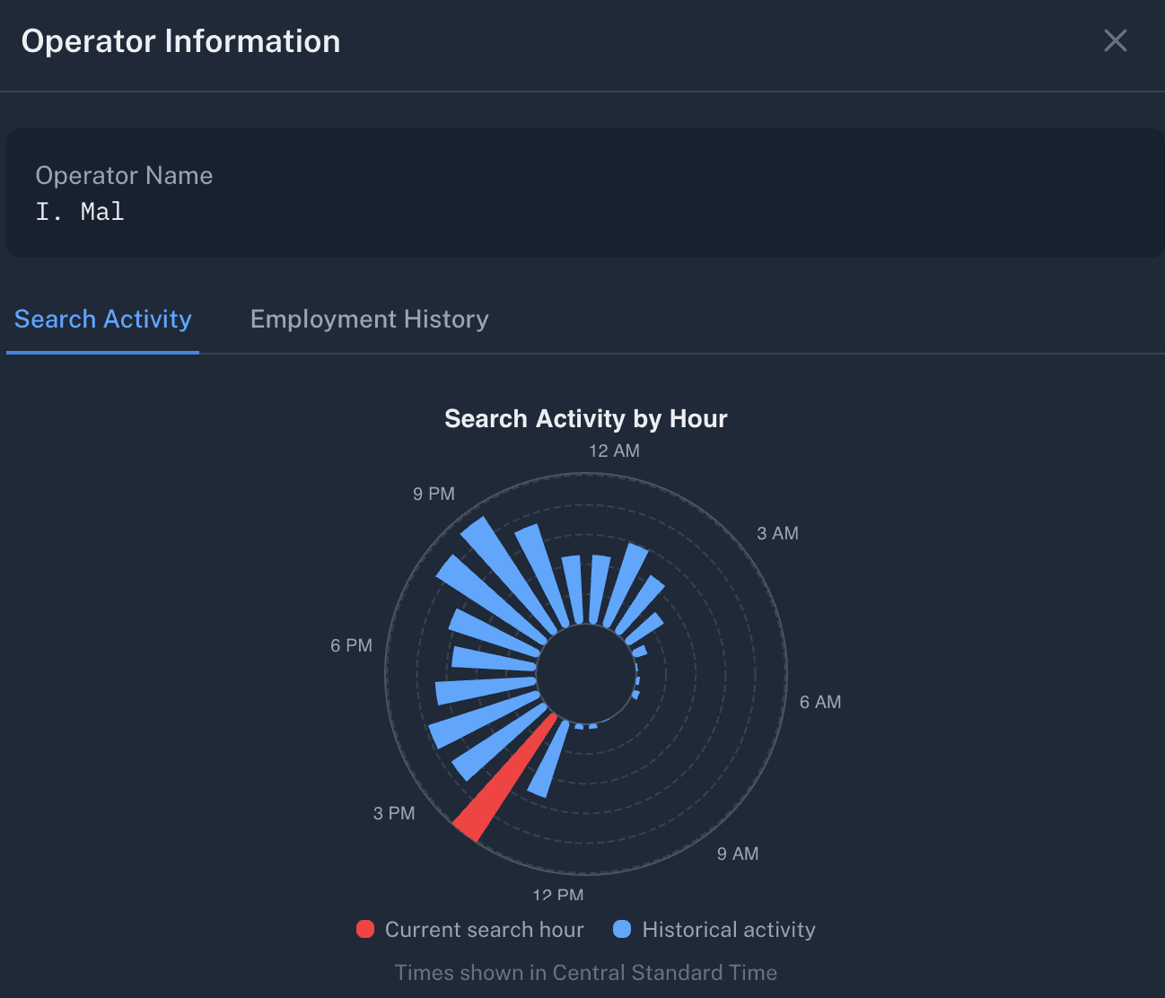Click the operator name value I. Mal
Viewport: 1165px width, 998px height.
pyautogui.click(x=80, y=212)
